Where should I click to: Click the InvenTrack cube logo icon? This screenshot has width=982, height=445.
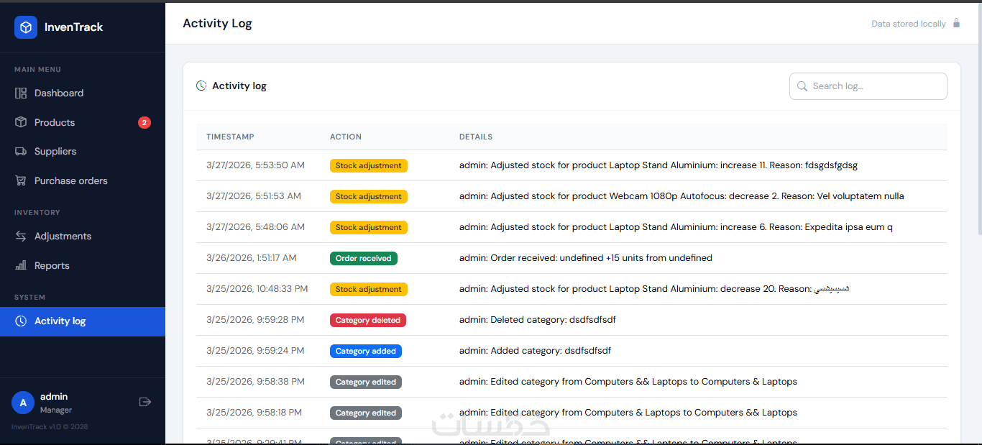(26, 27)
